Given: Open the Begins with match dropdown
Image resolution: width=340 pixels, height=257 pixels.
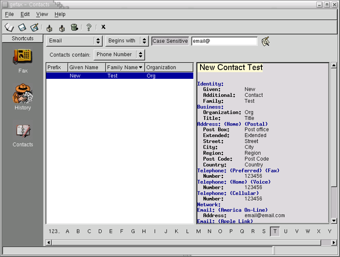Looking at the screenshot, I should pyautogui.click(x=127, y=41).
